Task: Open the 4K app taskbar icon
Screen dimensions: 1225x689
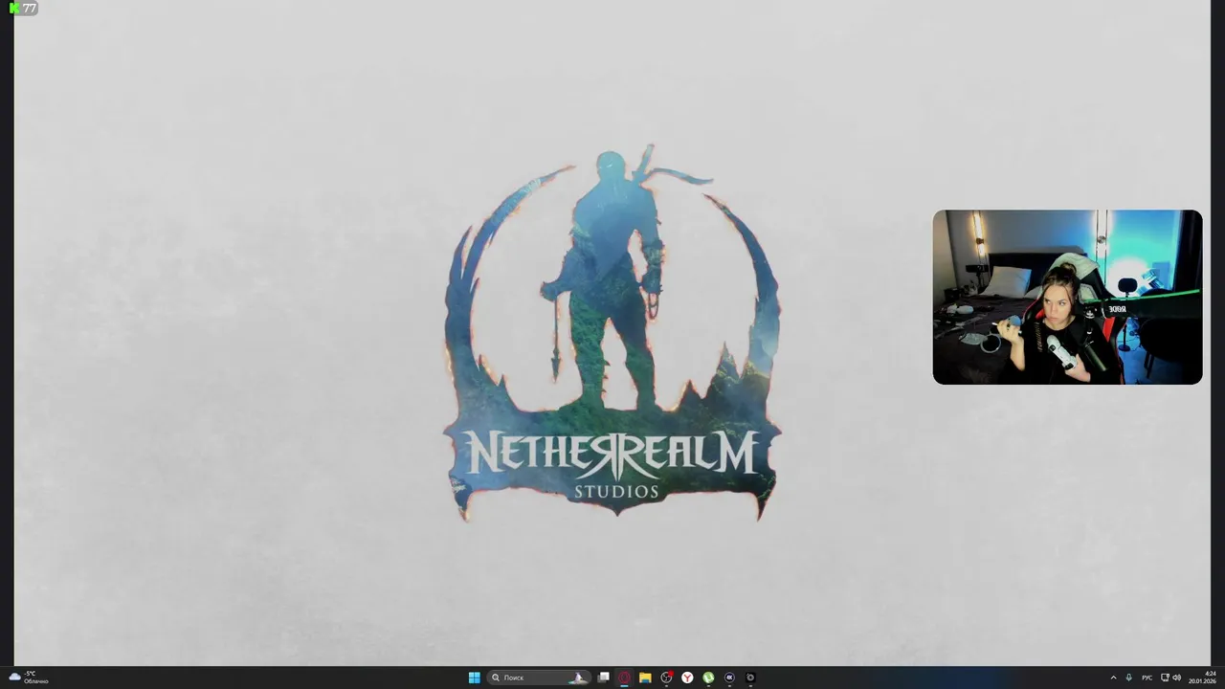Action: [729, 678]
